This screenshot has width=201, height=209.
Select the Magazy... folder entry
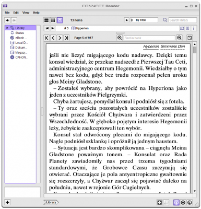(x=21, y=52)
